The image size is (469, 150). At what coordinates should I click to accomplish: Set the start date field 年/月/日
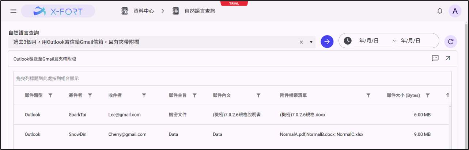point(369,41)
